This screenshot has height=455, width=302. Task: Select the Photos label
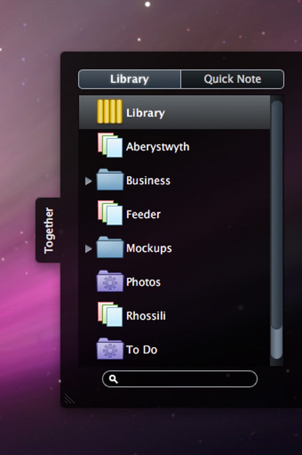point(143,282)
